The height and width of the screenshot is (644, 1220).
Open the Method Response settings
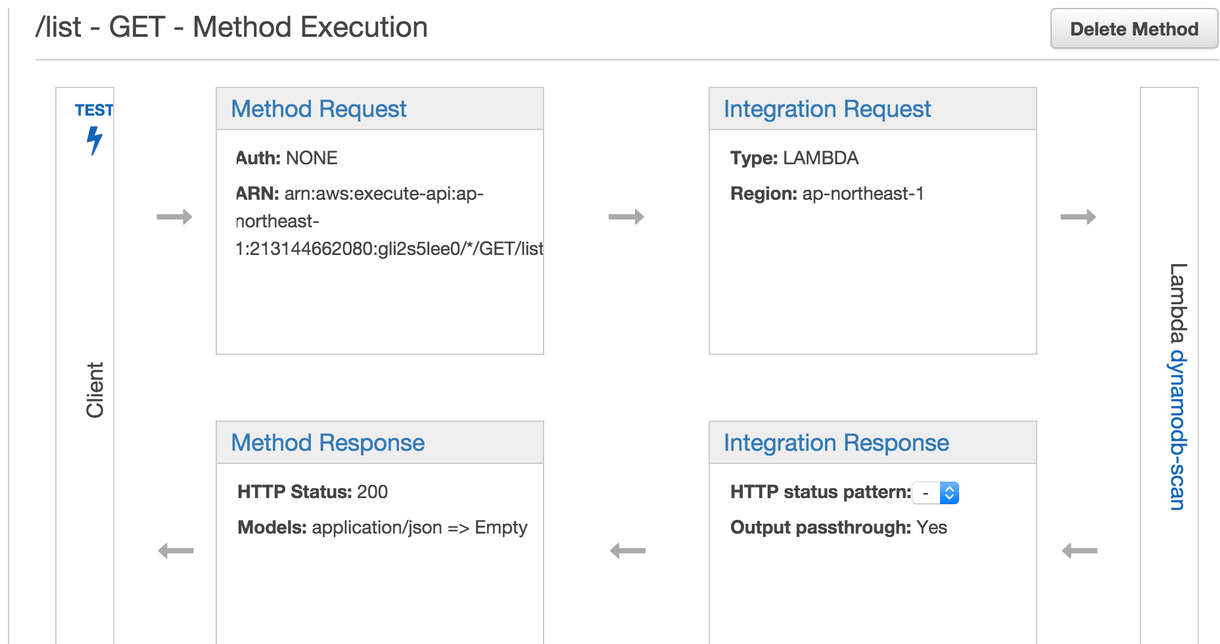click(x=327, y=442)
